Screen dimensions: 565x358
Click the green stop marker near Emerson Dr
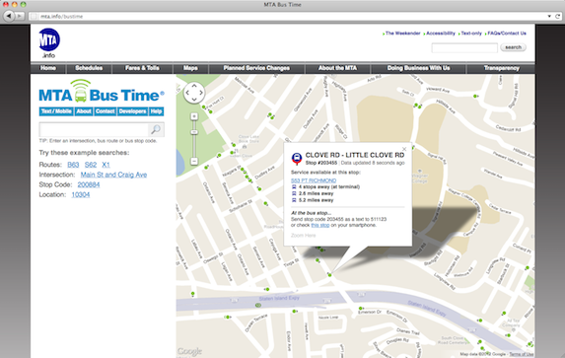click(360, 309)
